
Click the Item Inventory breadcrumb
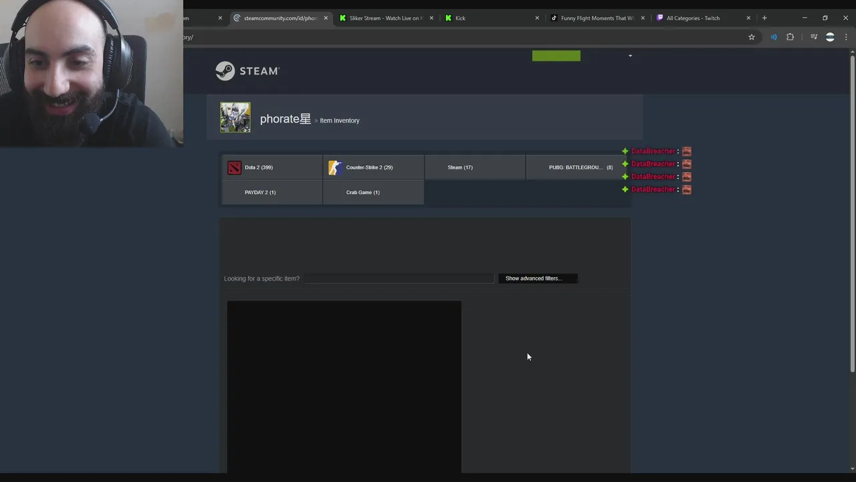340,120
